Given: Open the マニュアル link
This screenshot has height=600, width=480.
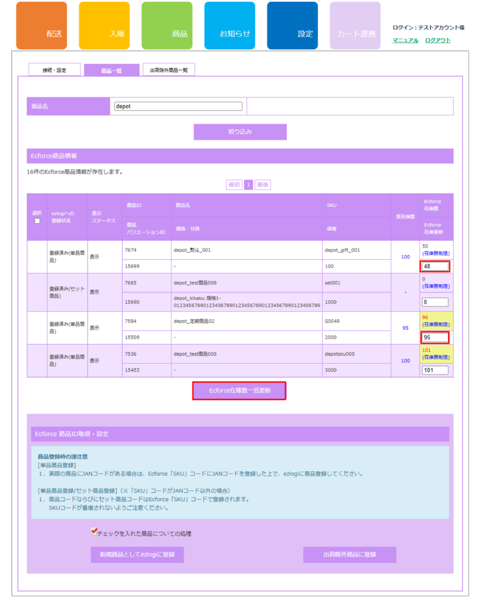Looking at the screenshot, I should [405, 40].
